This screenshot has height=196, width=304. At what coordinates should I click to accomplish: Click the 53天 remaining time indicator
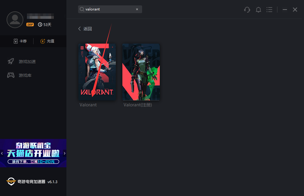pos(45,24)
